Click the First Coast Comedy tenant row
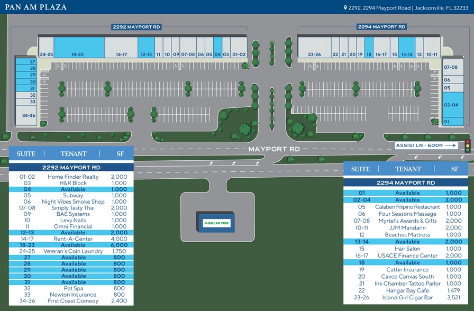This screenshot has height=311, width=474. pyautogui.click(x=71, y=300)
